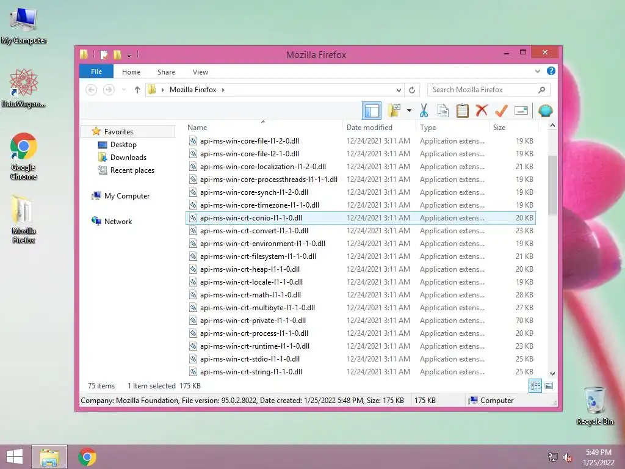Viewport: 625px width, 469px height.
Task: Toggle the navigation pane layout button
Action: pyautogui.click(x=372, y=111)
